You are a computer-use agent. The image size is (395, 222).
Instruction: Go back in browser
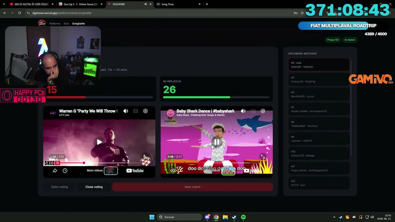(x=5, y=13)
